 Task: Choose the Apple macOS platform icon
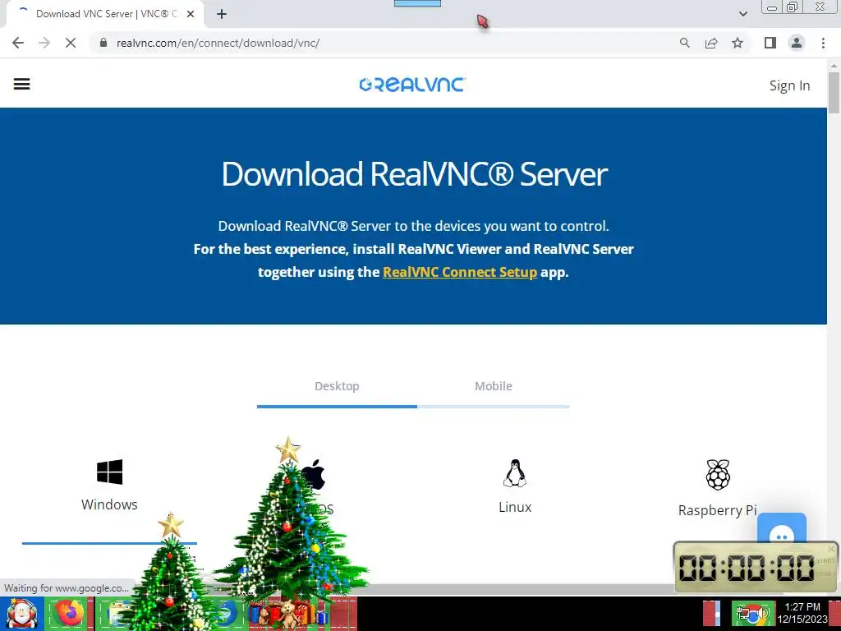315,474
